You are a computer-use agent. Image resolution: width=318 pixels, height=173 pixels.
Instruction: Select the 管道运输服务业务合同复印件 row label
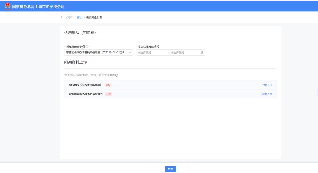click(86, 94)
